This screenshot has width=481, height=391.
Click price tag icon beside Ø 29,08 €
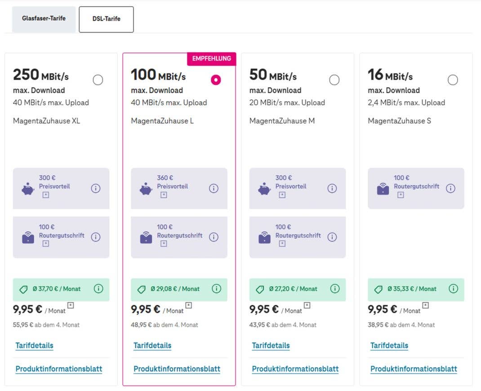pos(142,289)
